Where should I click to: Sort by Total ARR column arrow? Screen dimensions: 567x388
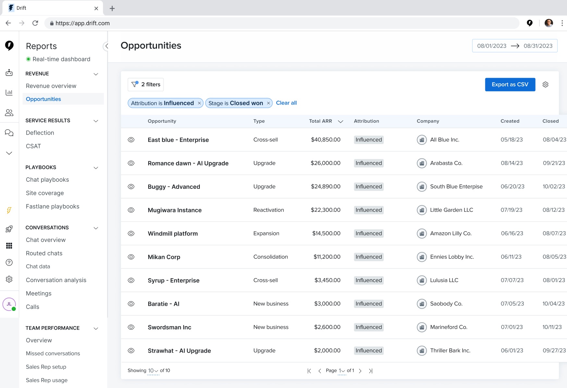click(341, 121)
